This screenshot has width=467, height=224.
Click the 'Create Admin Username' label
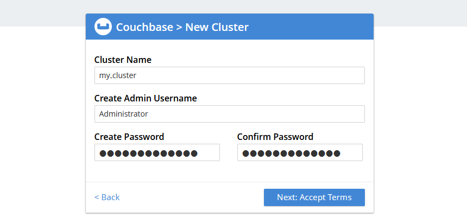pos(146,98)
